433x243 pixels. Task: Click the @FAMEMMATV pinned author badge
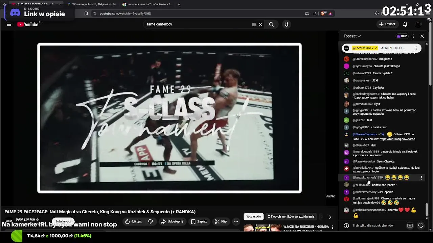pos(364,48)
